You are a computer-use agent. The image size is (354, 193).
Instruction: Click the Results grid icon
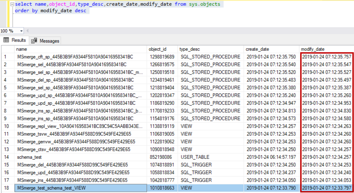[x=6, y=40]
